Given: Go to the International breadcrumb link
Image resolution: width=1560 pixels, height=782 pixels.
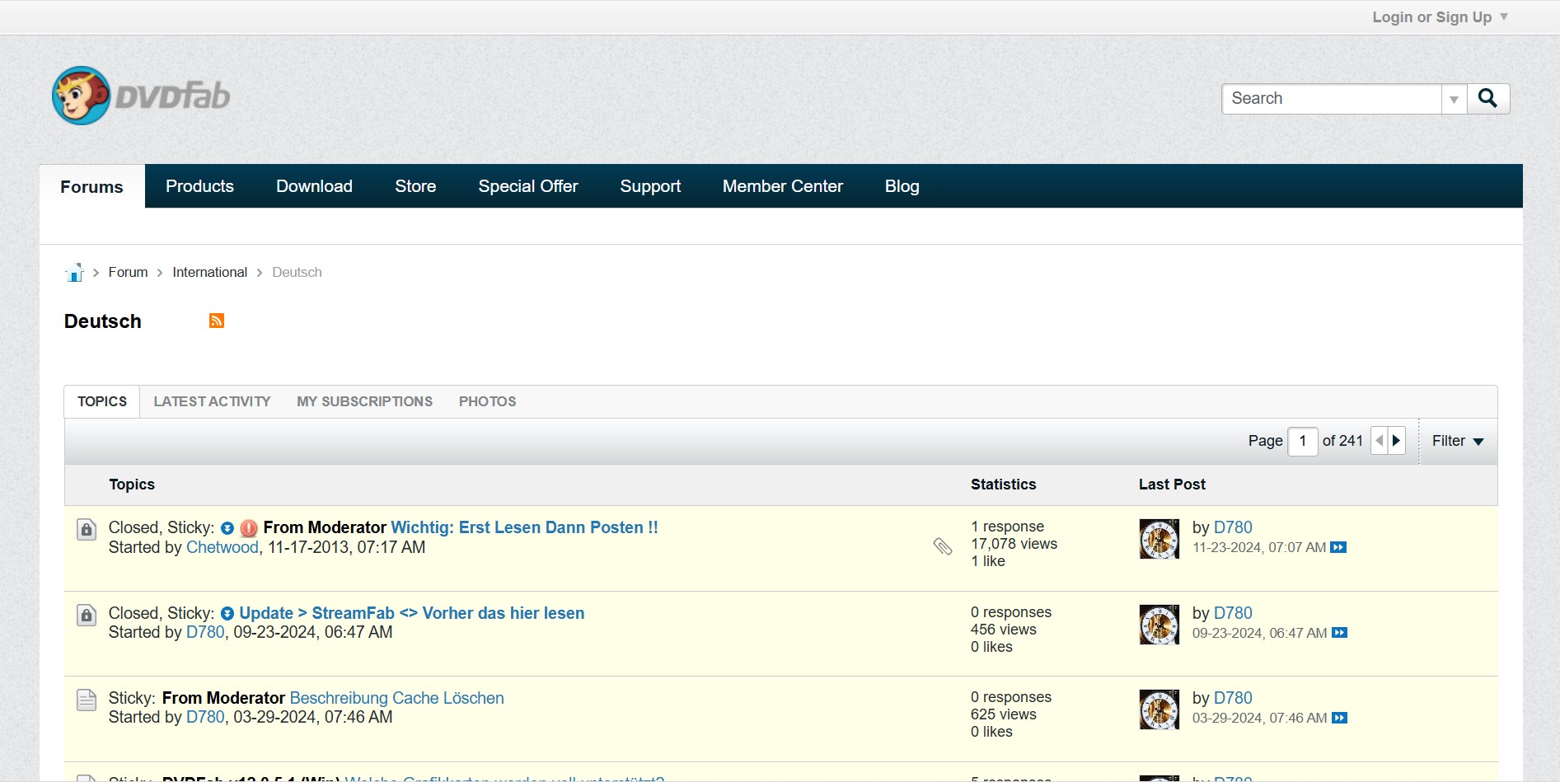Looking at the screenshot, I should [x=209, y=272].
